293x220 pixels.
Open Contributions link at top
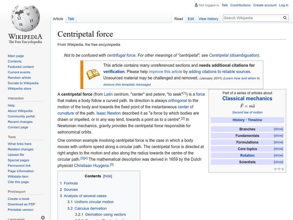click(240, 5)
